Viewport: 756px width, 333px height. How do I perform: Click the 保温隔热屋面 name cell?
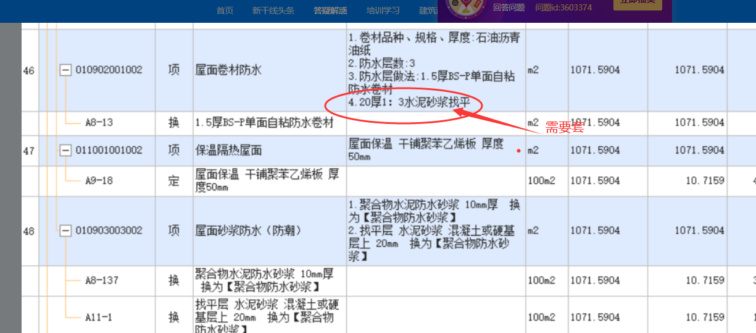(x=270, y=150)
